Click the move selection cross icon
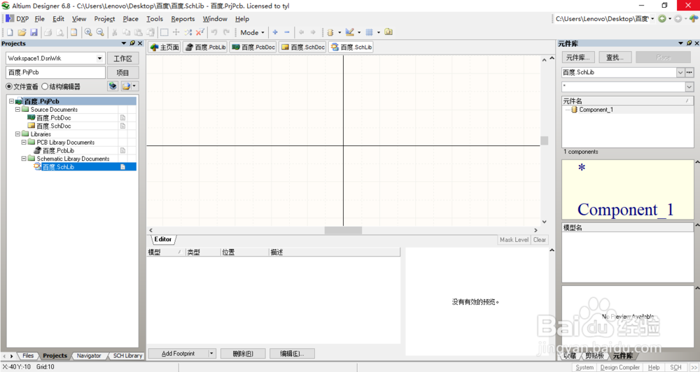Viewport: 700px width, 372px height. (176, 32)
